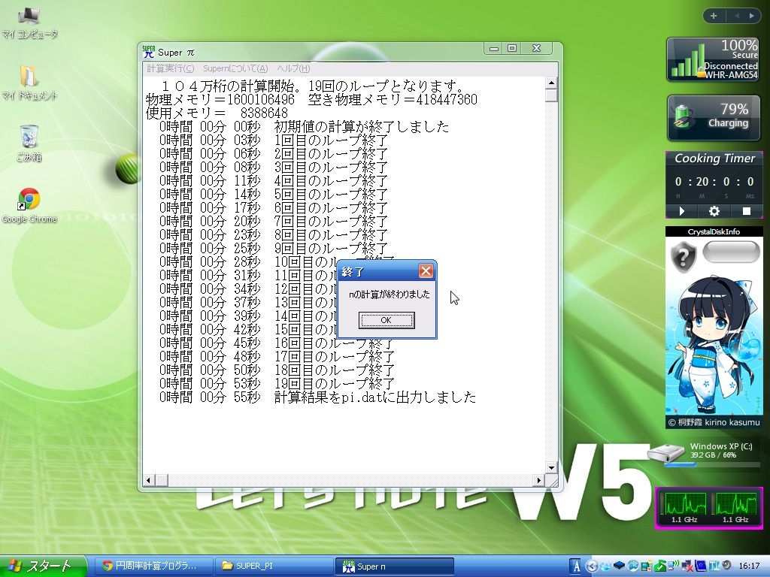
Task: Click the tray expand chevron arrow
Action: coord(592,566)
